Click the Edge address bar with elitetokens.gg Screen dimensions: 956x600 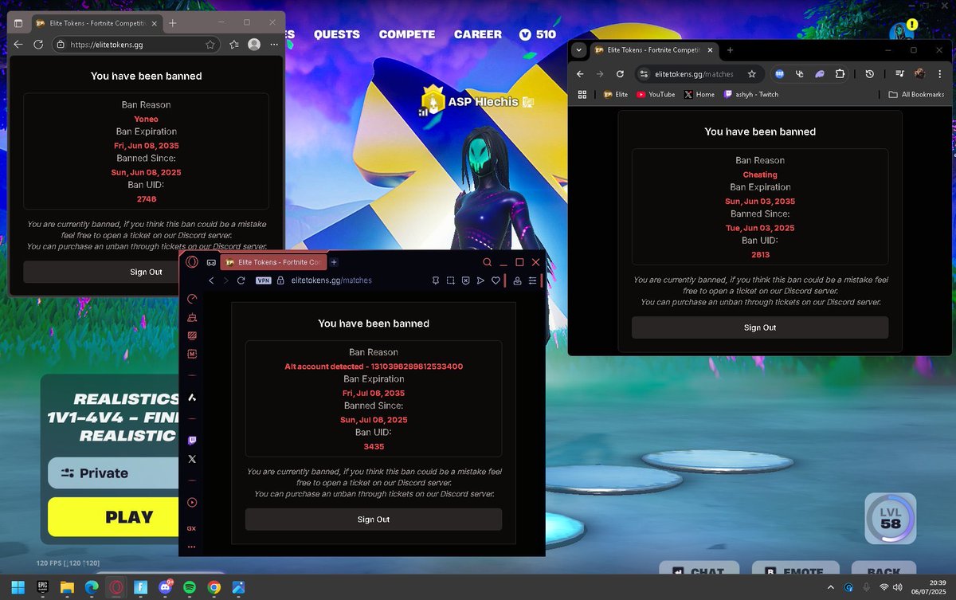pyautogui.click(x=137, y=45)
